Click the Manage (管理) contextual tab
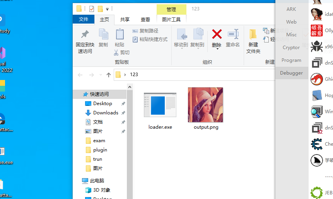333x199 pixels. (x=171, y=9)
